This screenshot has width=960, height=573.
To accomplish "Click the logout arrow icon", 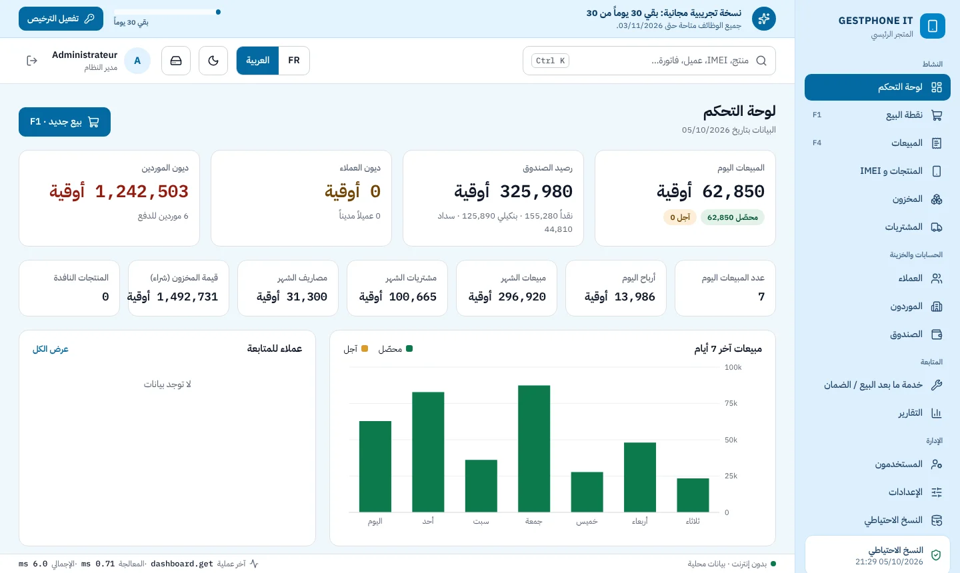I will [32, 61].
